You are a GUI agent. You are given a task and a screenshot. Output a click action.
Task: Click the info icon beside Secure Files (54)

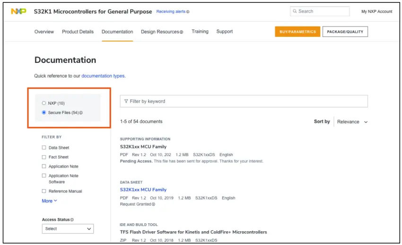pyautogui.click(x=81, y=113)
